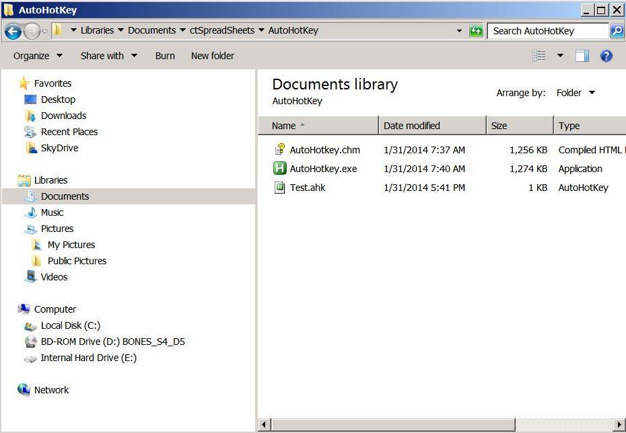This screenshot has width=626, height=433.
Task: Open the Organize dropdown menu
Action: point(38,56)
